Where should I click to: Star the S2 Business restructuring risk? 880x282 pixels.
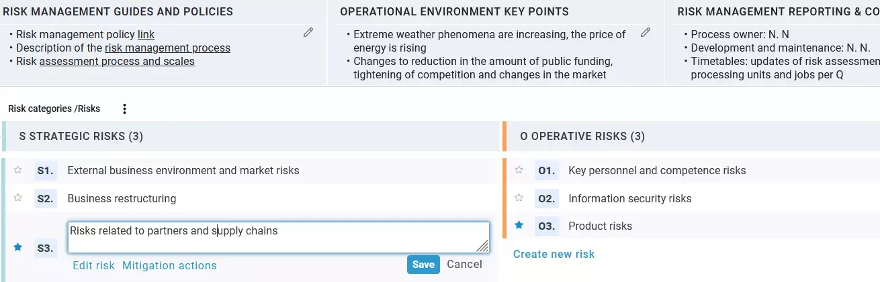[18, 198]
